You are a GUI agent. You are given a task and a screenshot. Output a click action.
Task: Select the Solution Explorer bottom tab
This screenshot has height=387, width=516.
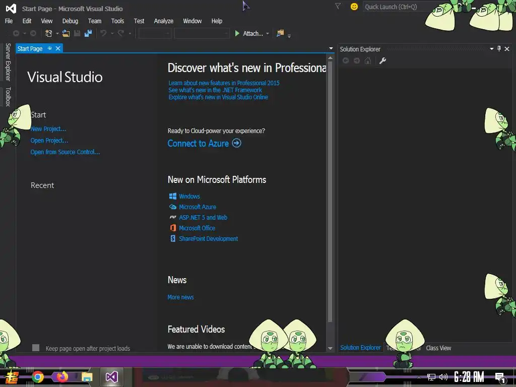click(x=360, y=348)
